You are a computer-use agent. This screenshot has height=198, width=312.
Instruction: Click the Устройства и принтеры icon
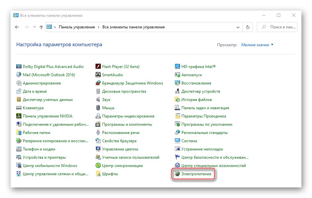19,157
